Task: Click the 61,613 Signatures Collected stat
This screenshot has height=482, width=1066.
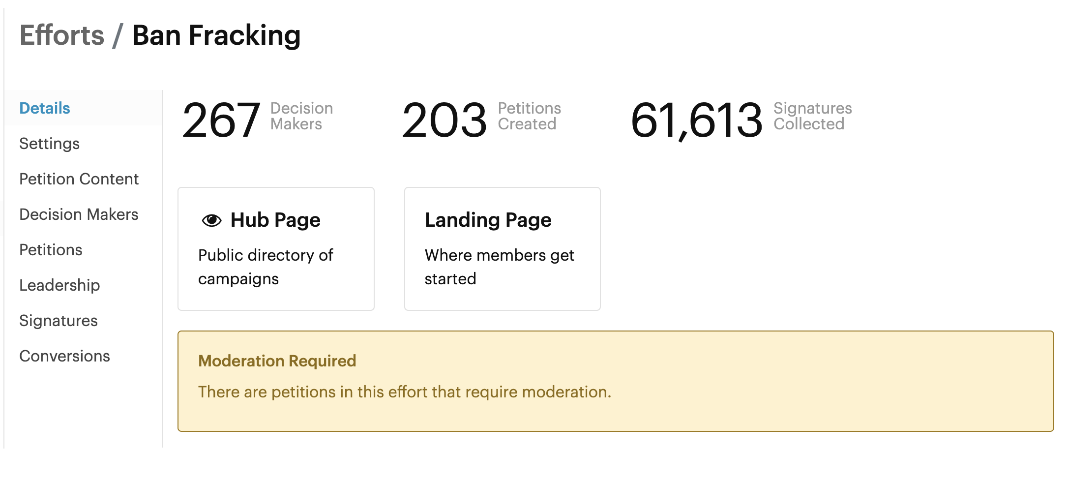Action: click(x=741, y=119)
